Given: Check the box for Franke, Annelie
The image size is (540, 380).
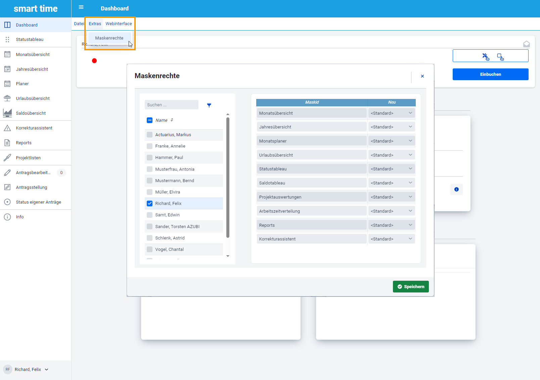Looking at the screenshot, I should point(150,146).
